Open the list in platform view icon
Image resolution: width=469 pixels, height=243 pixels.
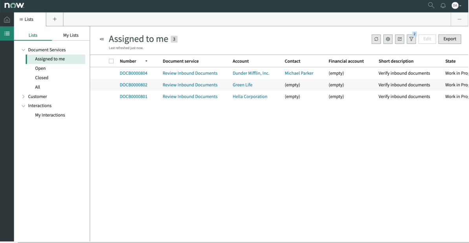(399, 39)
